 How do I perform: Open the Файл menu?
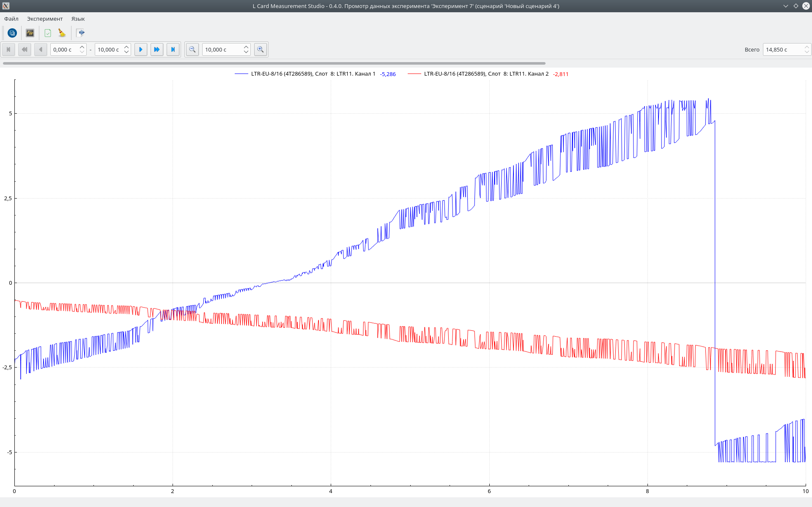11,19
